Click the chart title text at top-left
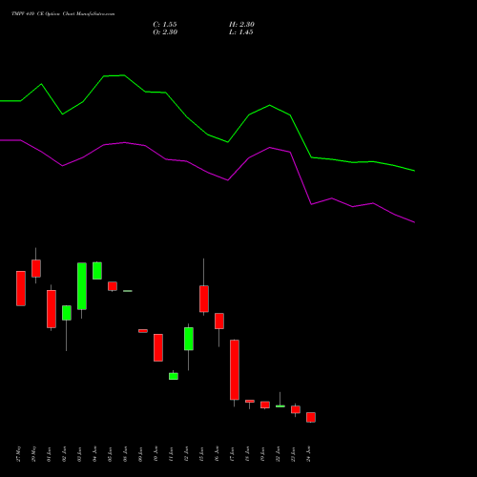This screenshot has height=477, width=477. pos(63,14)
